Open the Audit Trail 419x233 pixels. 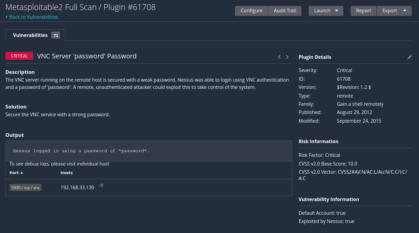(285, 11)
